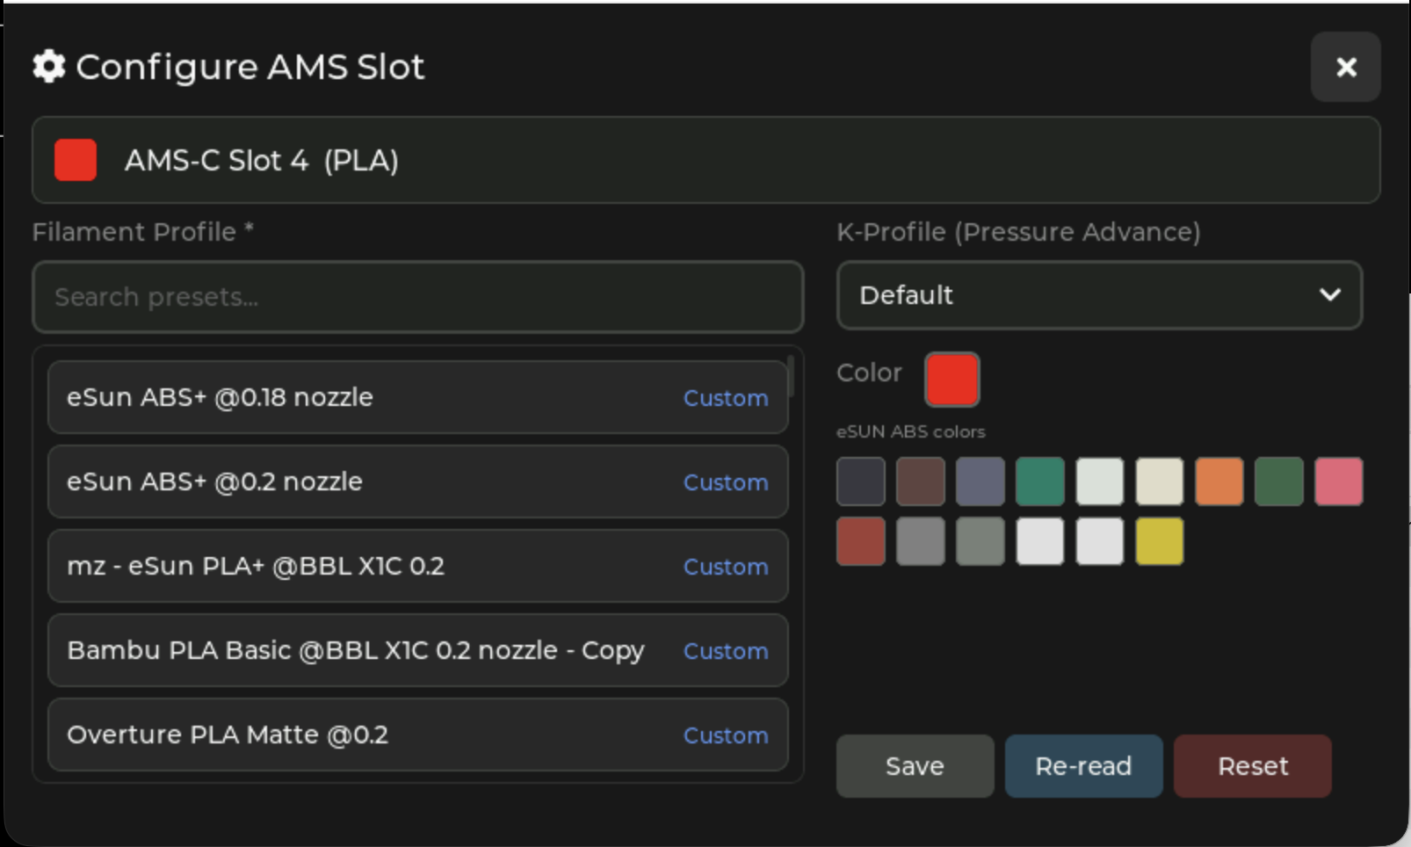Open the K-Profile pressure advance dropdown
The image size is (1411, 847).
pyautogui.click(x=1098, y=296)
